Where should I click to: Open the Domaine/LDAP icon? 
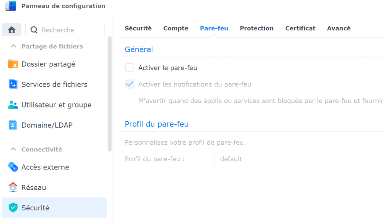[x=13, y=125]
